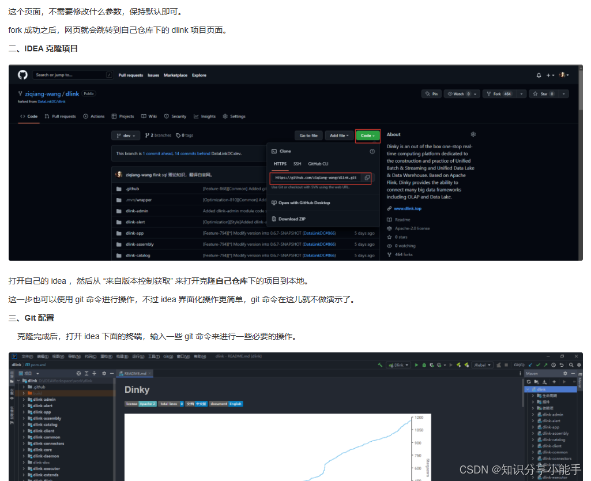
Task: Open the GitHub notifications bell
Action: coord(539,76)
